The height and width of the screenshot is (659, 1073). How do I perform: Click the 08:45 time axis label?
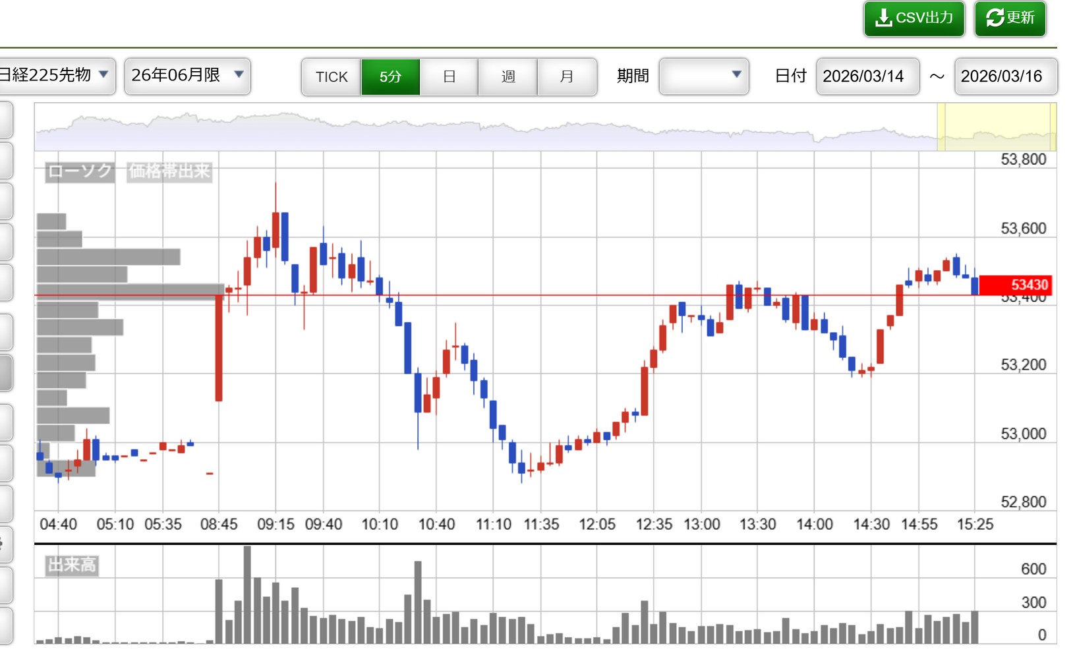(219, 525)
